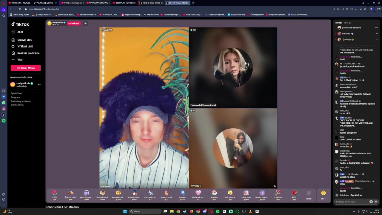Send the Srdce z prstů gift
Viewport: 382px width, 215px height.
point(166,195)
